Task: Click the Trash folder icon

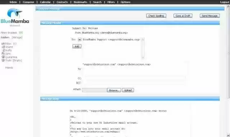Action: coord(3,61)
